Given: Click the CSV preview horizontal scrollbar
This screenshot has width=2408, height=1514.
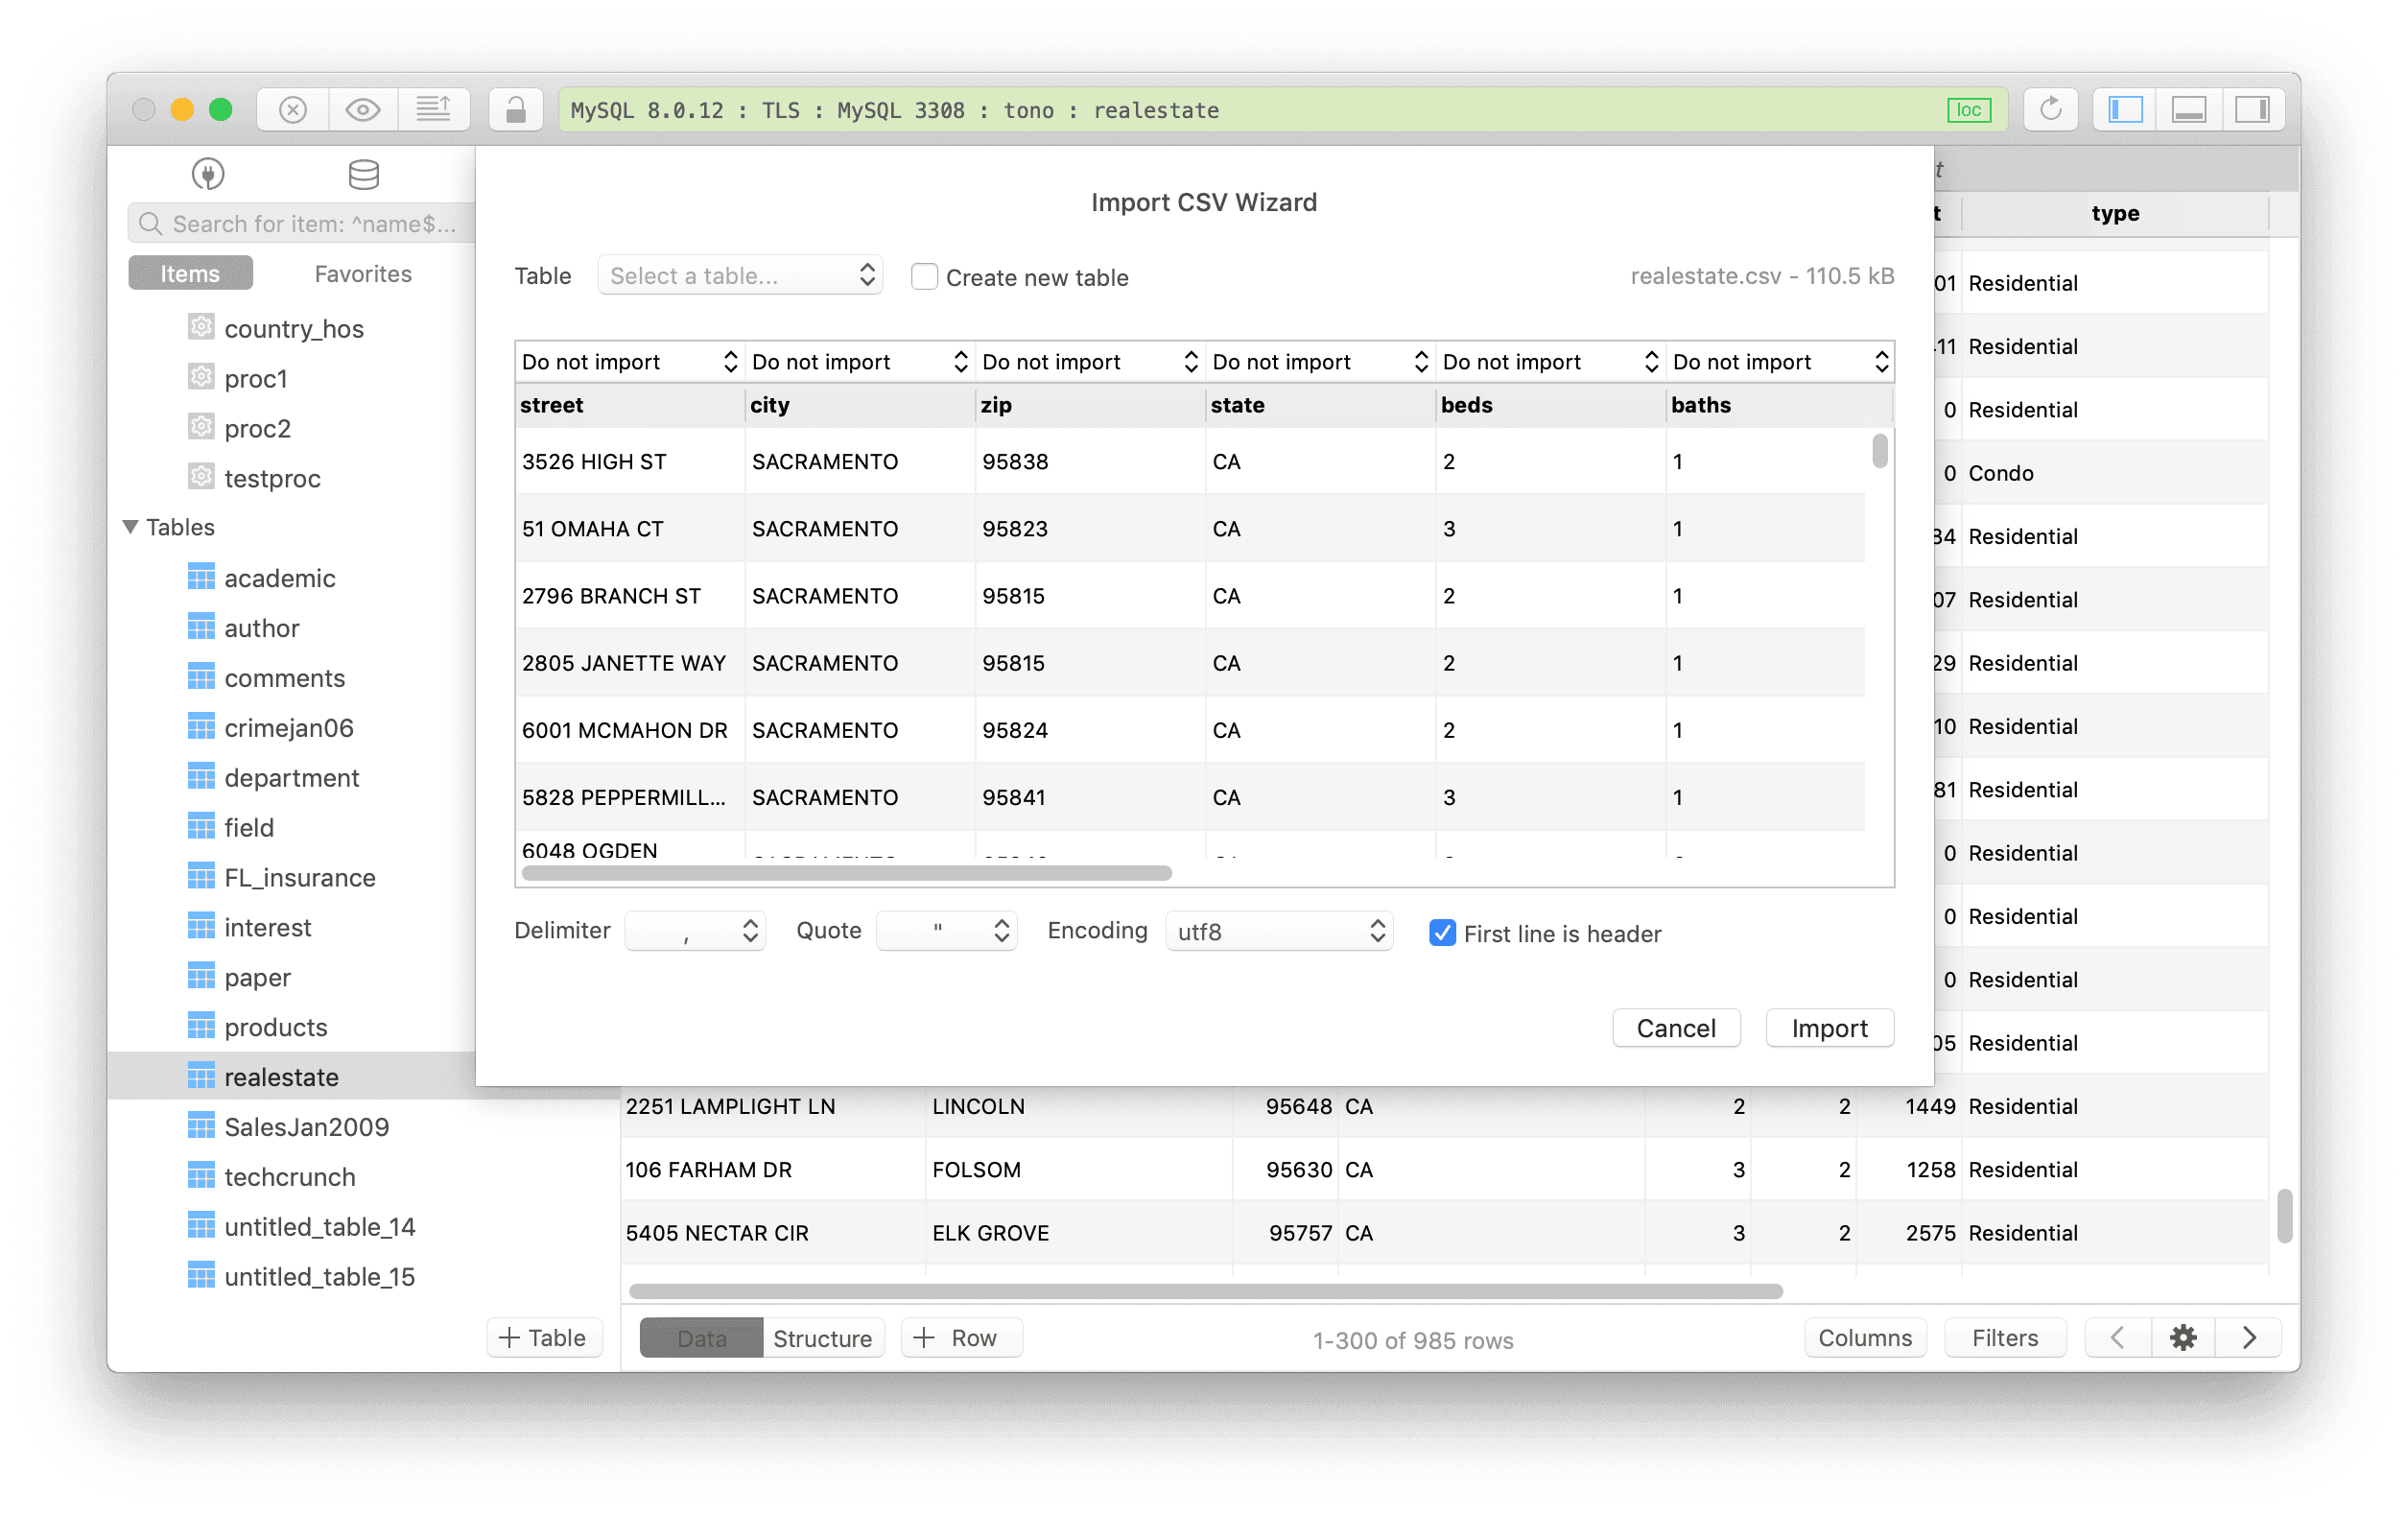Looking at the screenshot, I should (846, 873).
